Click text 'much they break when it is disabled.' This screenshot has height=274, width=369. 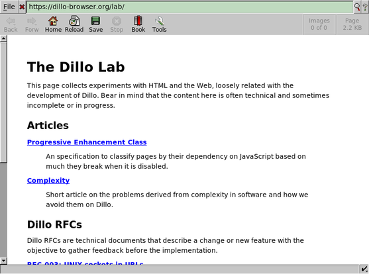107,166
